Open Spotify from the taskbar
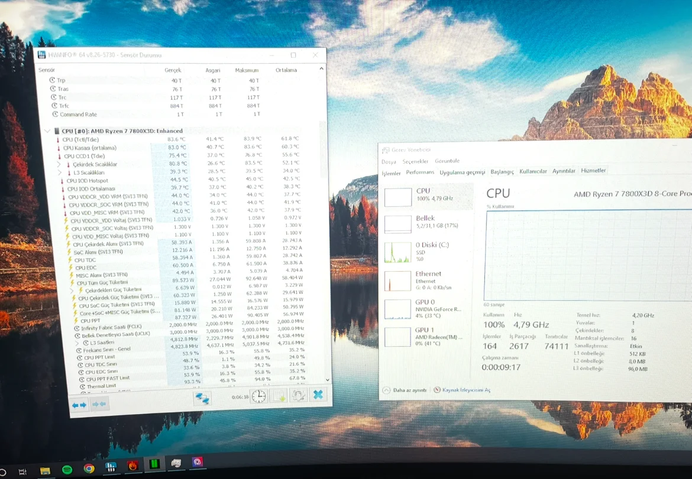Image resolution: width=692 pixels, height=479 pixels. tap(67, 470)
